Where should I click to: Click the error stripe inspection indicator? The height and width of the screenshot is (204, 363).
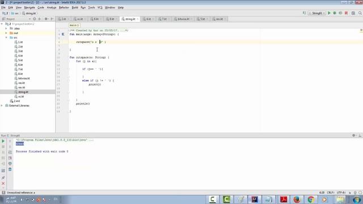click(361, 30)
